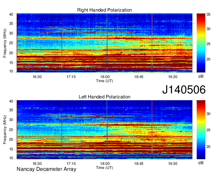Viewport: 214px width, 173px height.
Task: Click the 15 MHz frequency tick of the Left Handed plot
Action: click(x=11, y=149)
